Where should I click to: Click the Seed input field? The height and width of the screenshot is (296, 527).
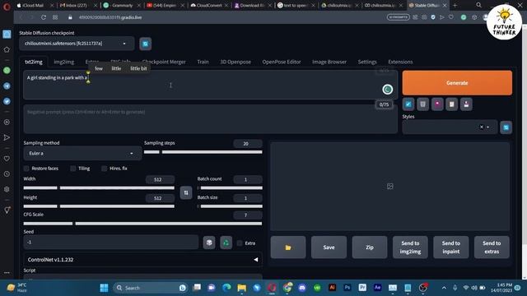click(x=111, y=243)
